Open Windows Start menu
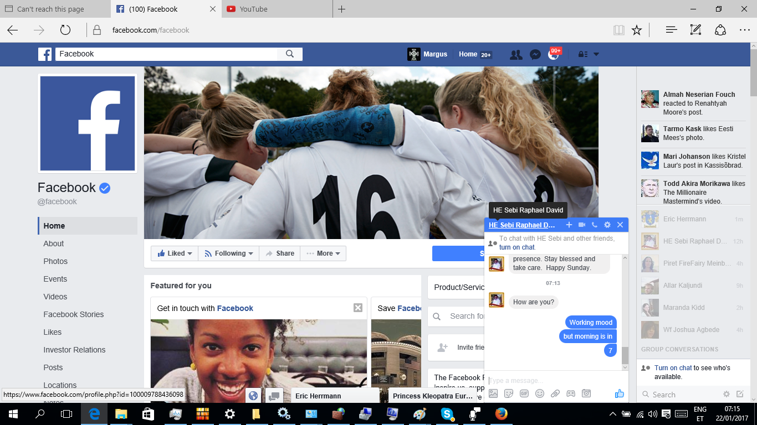 [x=13, y=413]
